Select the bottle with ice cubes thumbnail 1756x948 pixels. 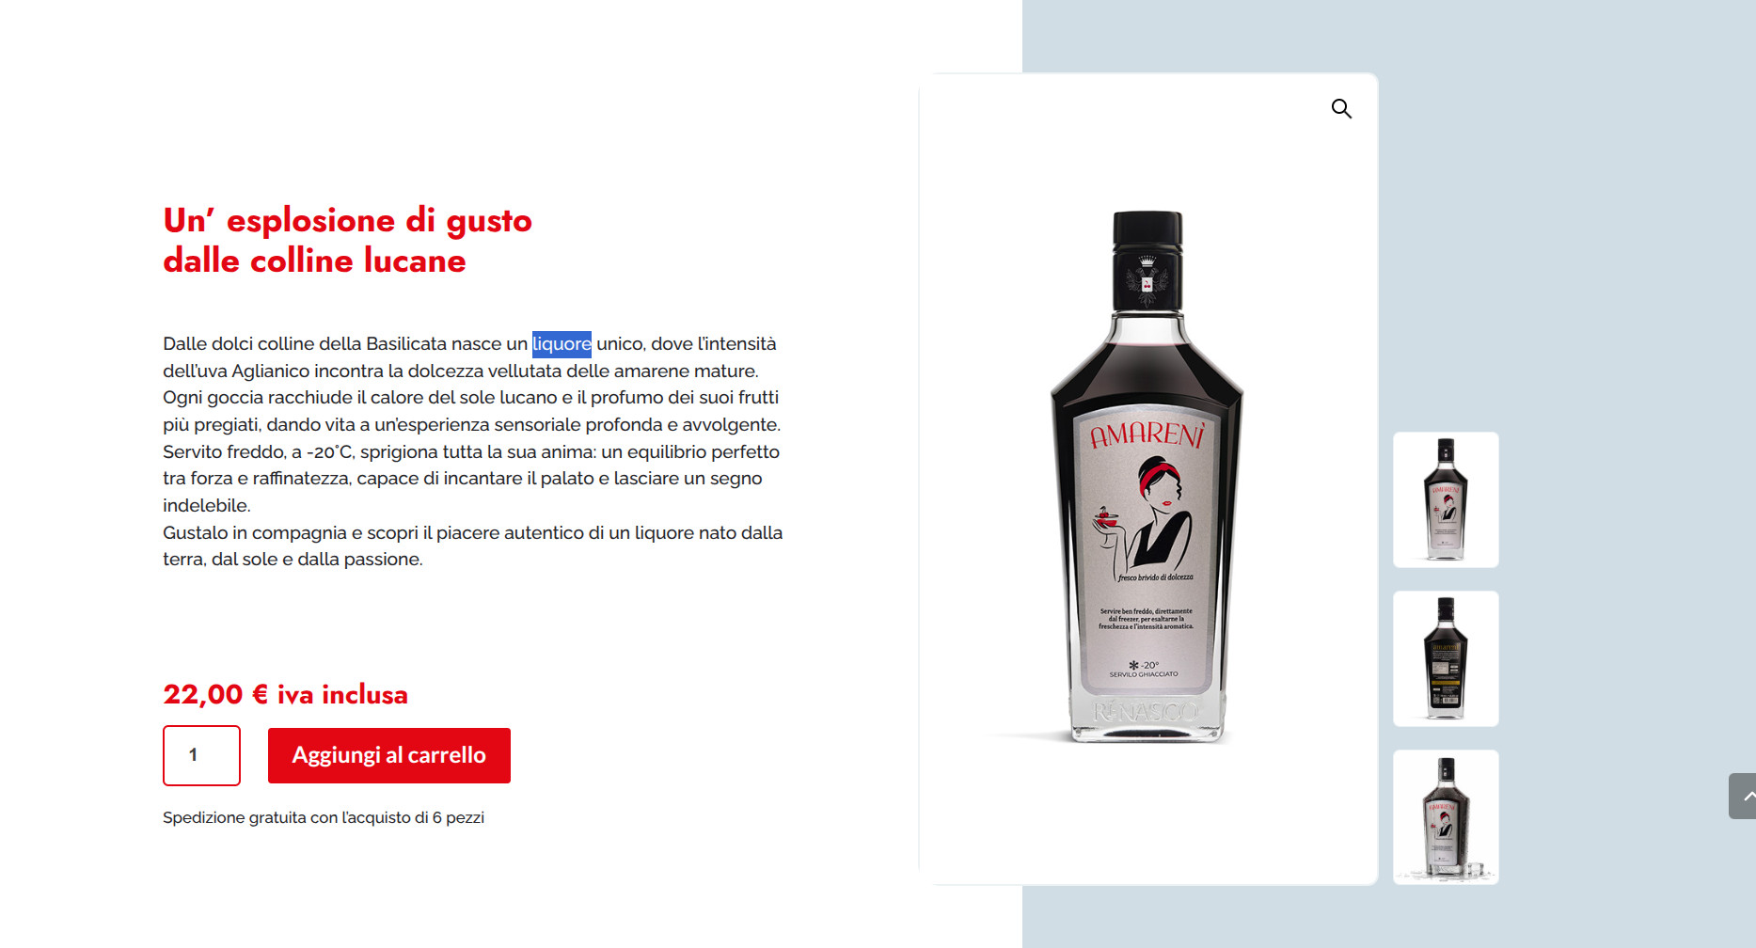(1446, 817)
